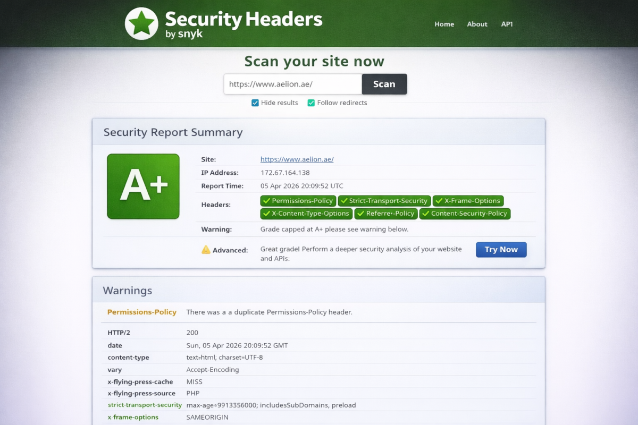Click the date value Sun, 05 Apr 2026

pyautogui.click(x=237, y=345)
